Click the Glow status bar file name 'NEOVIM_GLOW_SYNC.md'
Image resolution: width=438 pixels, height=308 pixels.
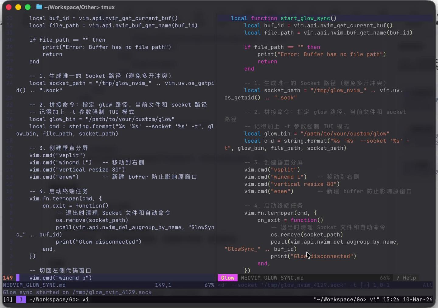point(272,278)
